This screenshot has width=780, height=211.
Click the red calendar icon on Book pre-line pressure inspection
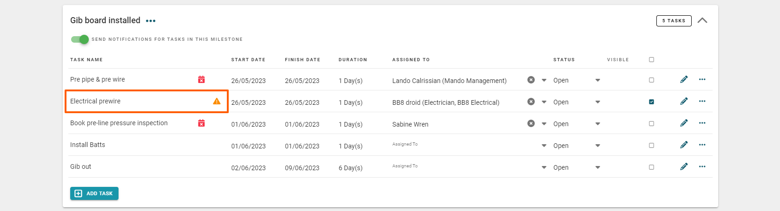point(201,123)
